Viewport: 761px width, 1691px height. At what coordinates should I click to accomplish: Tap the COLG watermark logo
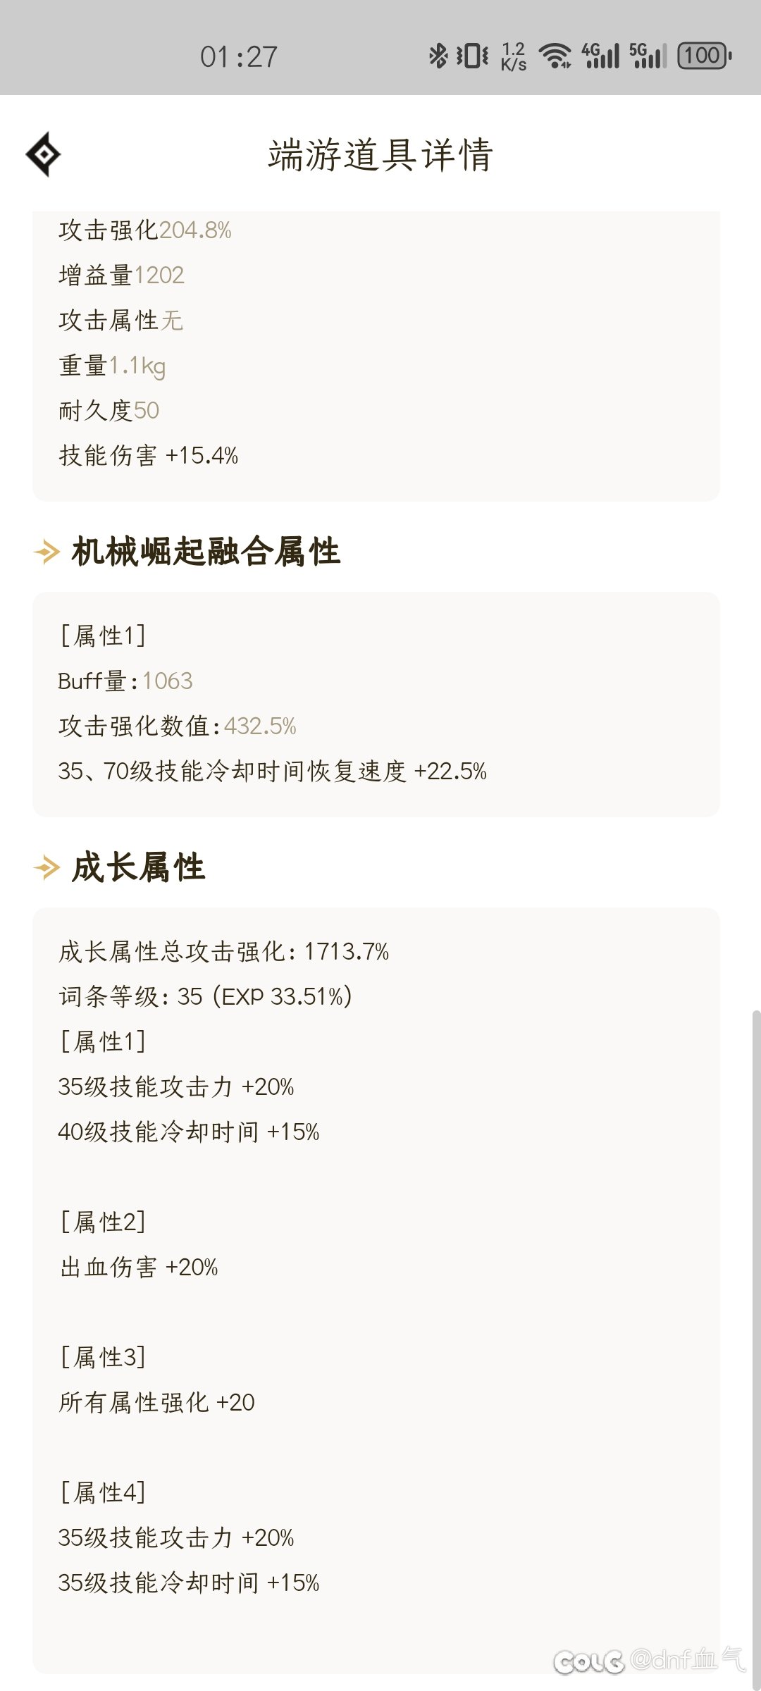[x=589, y=1661]
